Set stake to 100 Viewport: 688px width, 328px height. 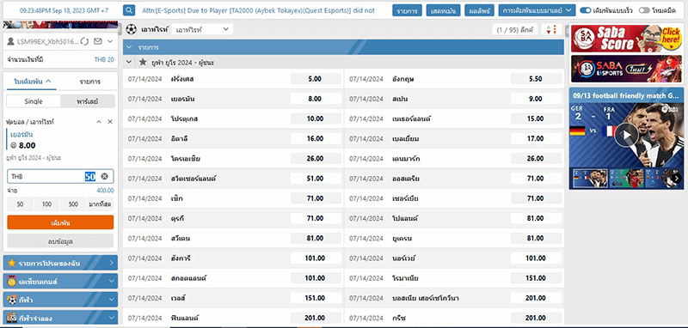(46, 204)
